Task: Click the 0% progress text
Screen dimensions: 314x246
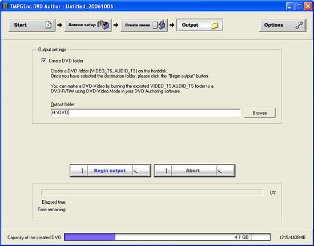Action: point(273,193)
